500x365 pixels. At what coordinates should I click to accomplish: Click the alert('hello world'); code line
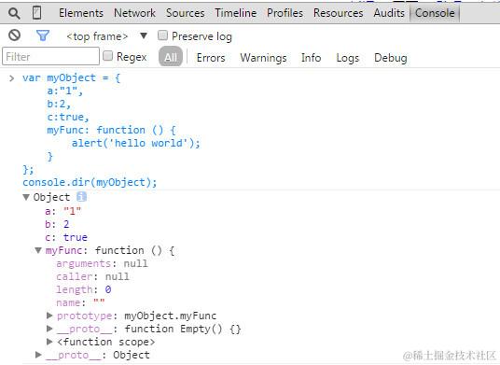coord(136,143)
